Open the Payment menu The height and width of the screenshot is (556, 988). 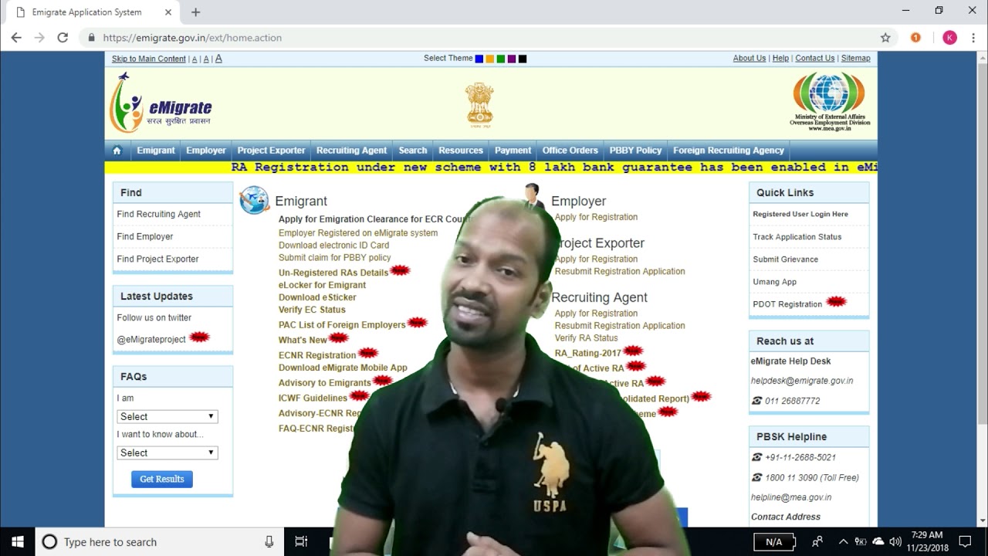click(x=513, y=151)
